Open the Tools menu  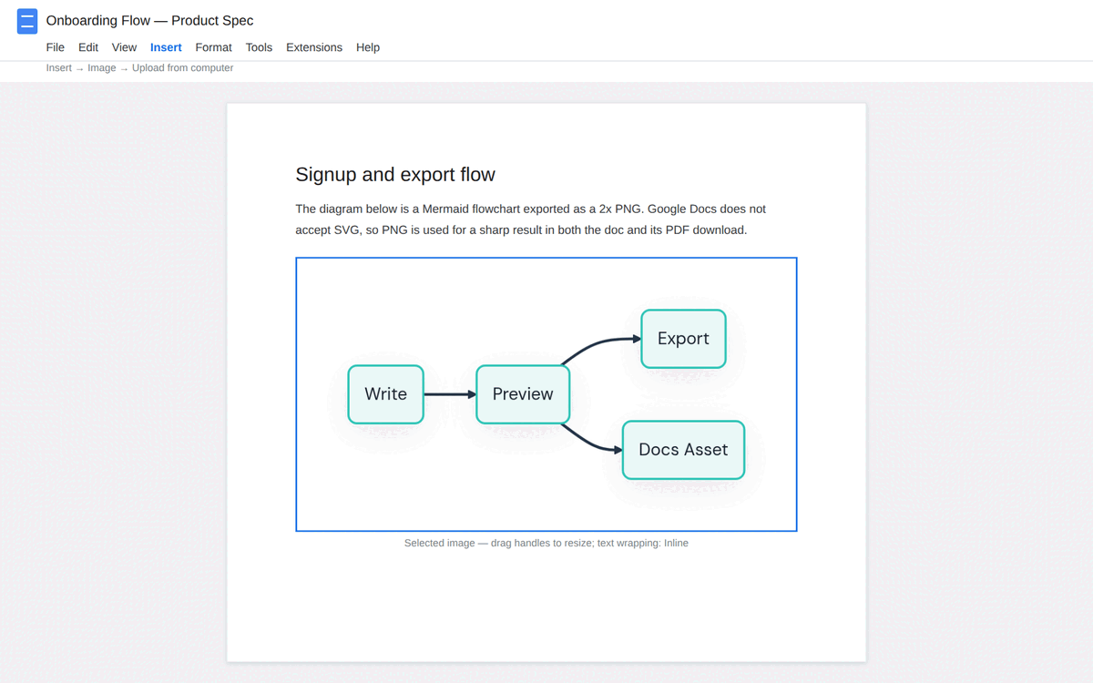[x=259, y=47]
